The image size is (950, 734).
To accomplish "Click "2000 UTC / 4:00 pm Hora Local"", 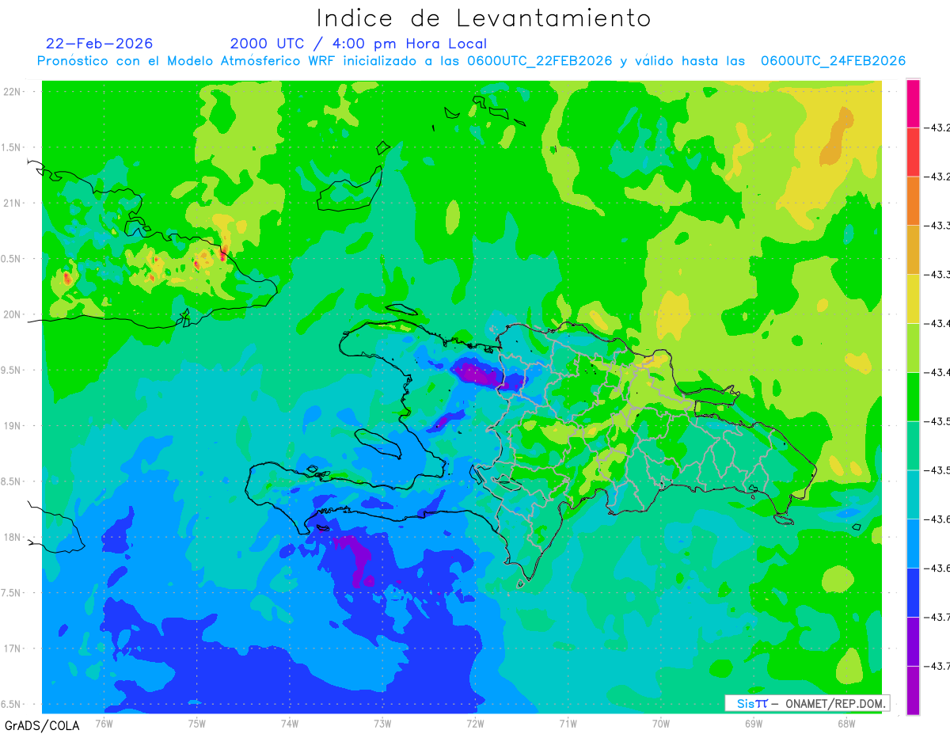I will 359,44.
